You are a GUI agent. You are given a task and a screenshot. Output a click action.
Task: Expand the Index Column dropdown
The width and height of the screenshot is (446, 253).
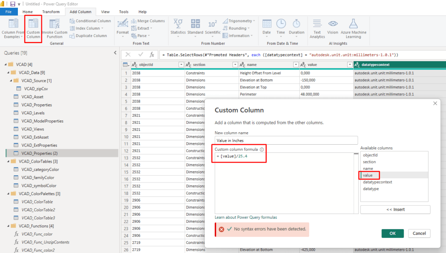(x=103, y=28)
